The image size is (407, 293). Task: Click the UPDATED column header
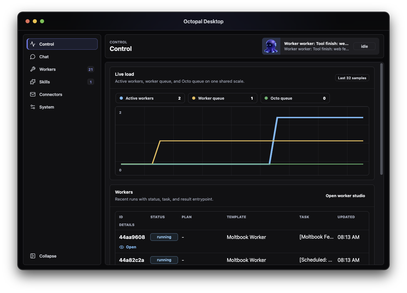pyautogui.click(x=346, y=217)
